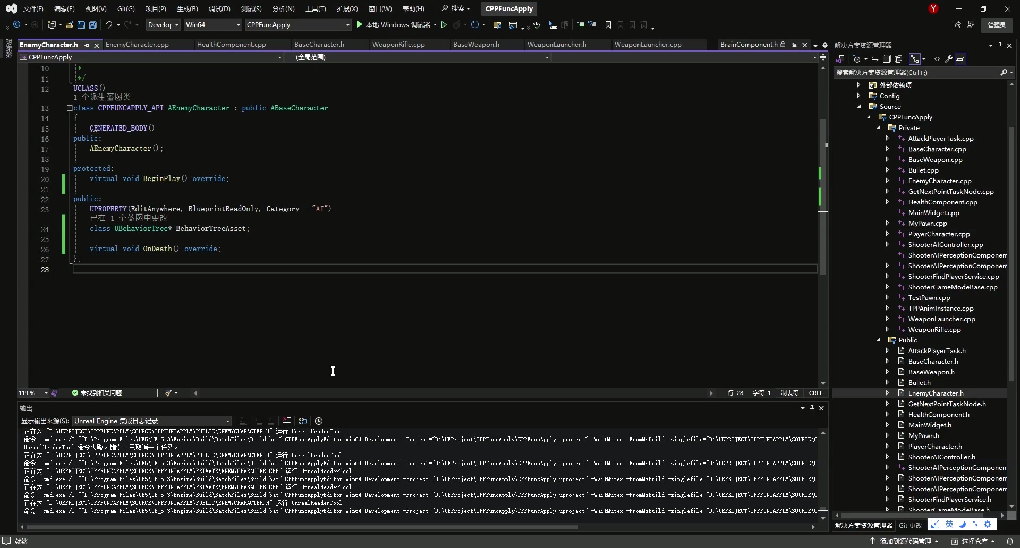The height and width of the screenshot is (548, 1020).
Task: Toggle preview selected items in Solution Explorer
Action: point(960,59)
